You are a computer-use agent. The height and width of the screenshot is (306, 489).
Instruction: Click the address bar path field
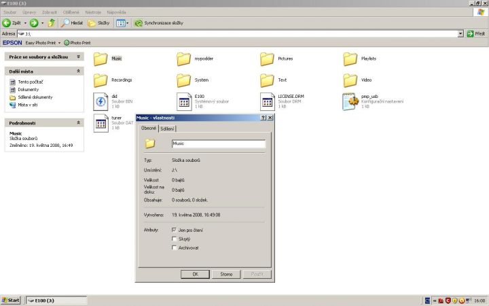click(237, 34)
